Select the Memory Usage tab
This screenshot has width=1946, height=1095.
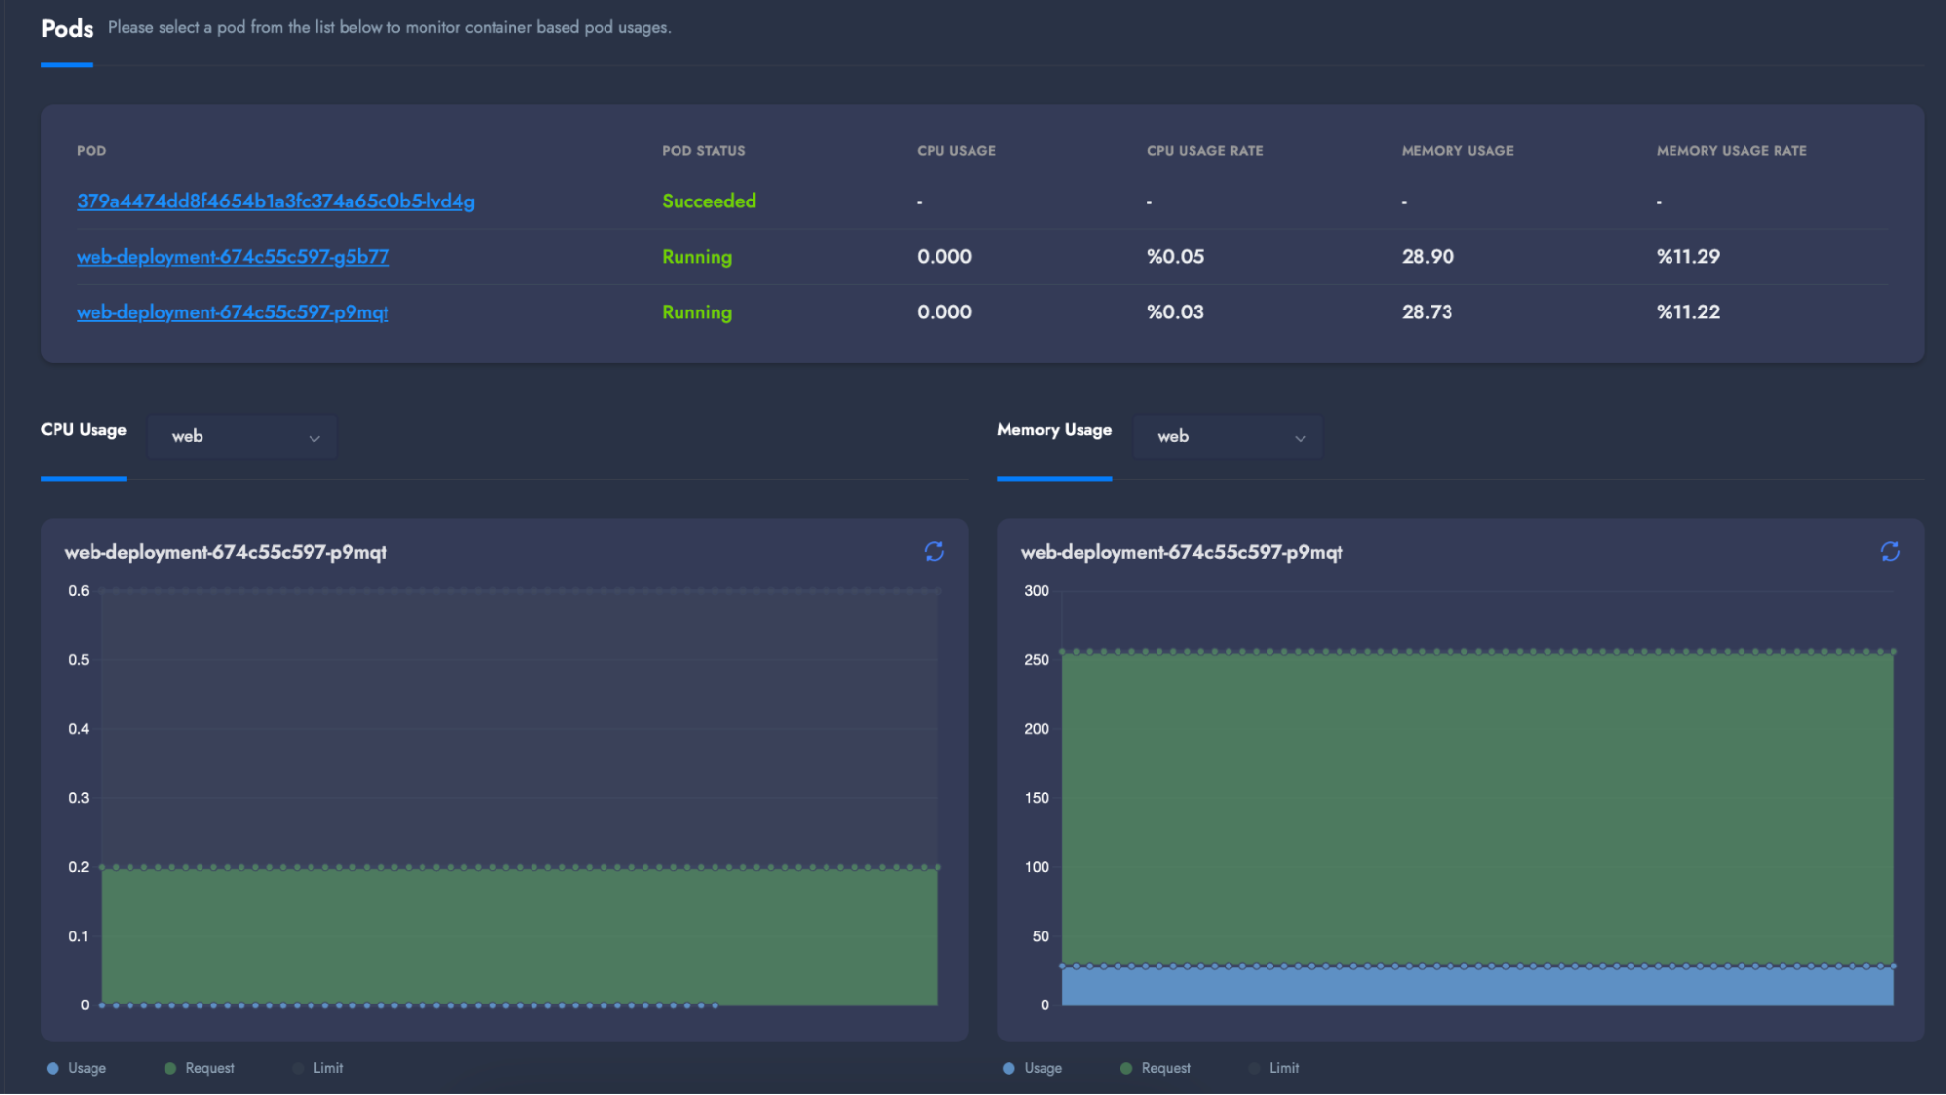tap(1053, 430)
